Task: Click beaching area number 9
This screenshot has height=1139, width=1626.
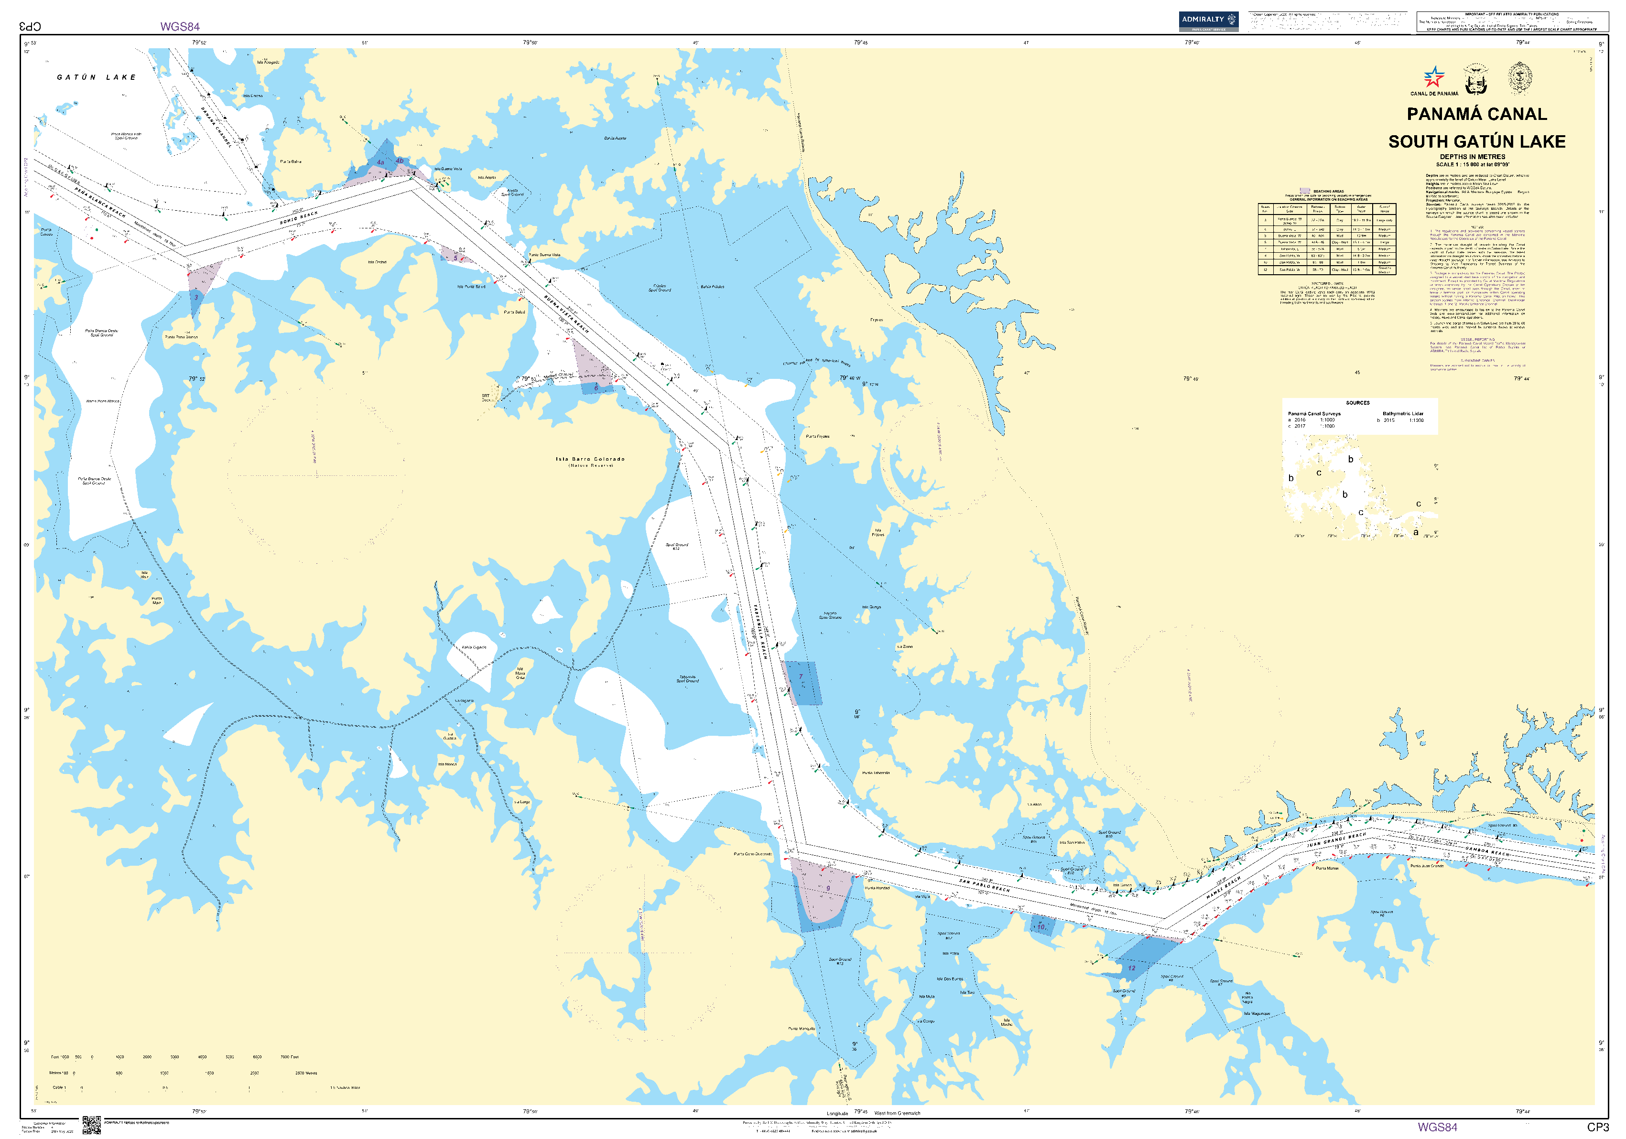Action: (x=828, y=888)
